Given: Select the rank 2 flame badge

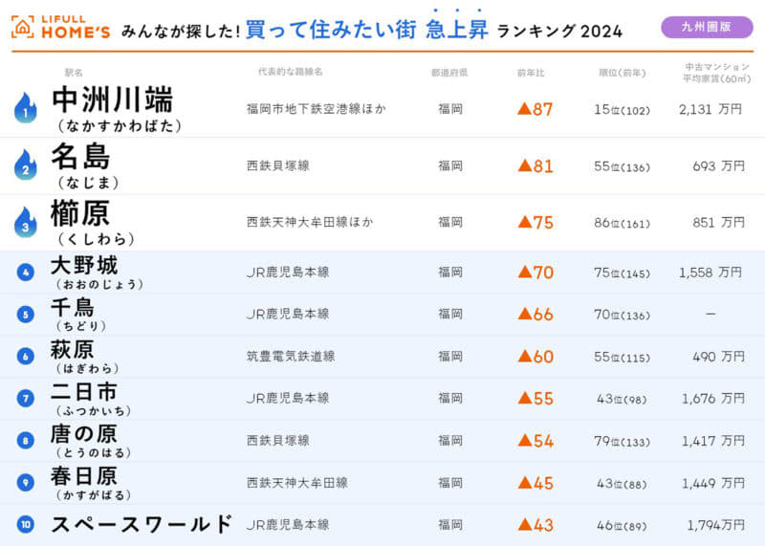Looking at the screenshot, I should (x=25, y=166).
